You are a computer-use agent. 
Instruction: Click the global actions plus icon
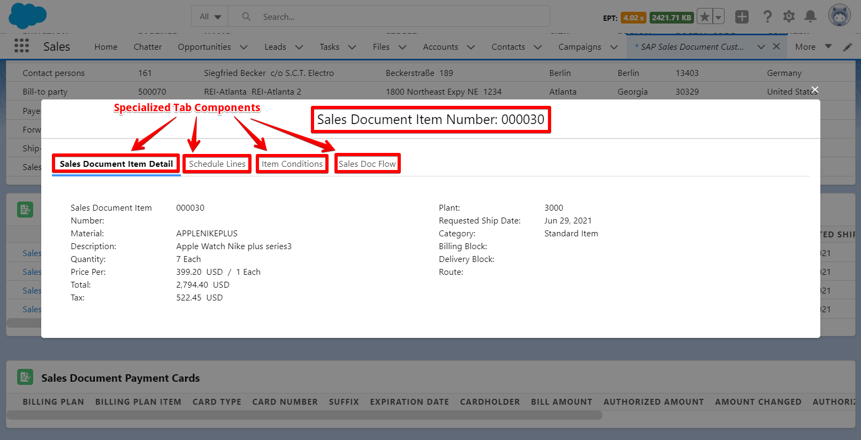pos(742,17)
